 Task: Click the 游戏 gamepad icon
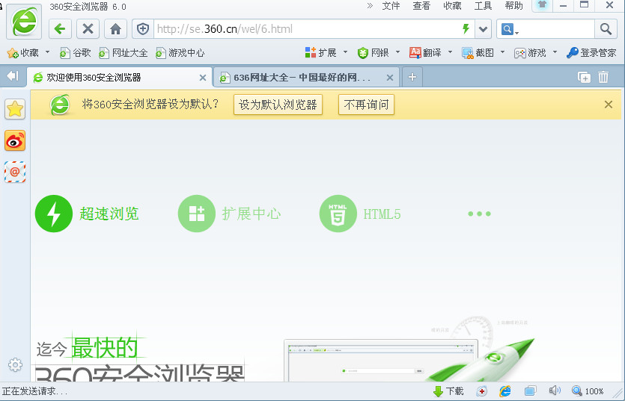pyautogui.click(x=530, y=52)
